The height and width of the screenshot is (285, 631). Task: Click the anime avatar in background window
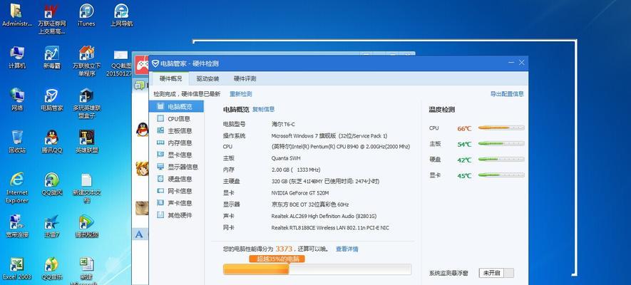pos(142,167)
